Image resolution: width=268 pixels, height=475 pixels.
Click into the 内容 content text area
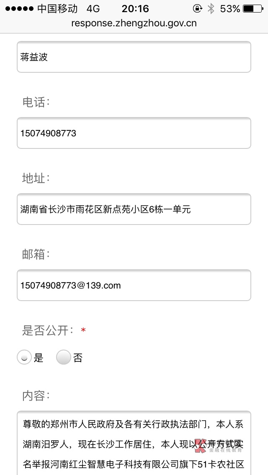134,443
